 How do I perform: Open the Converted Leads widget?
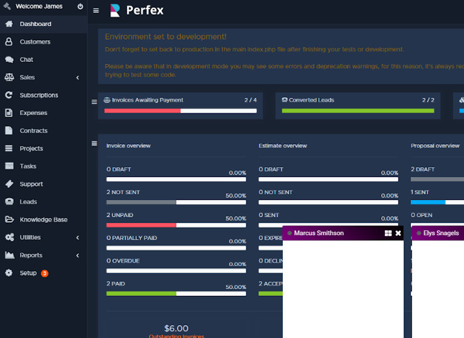(x=358, y=106)
